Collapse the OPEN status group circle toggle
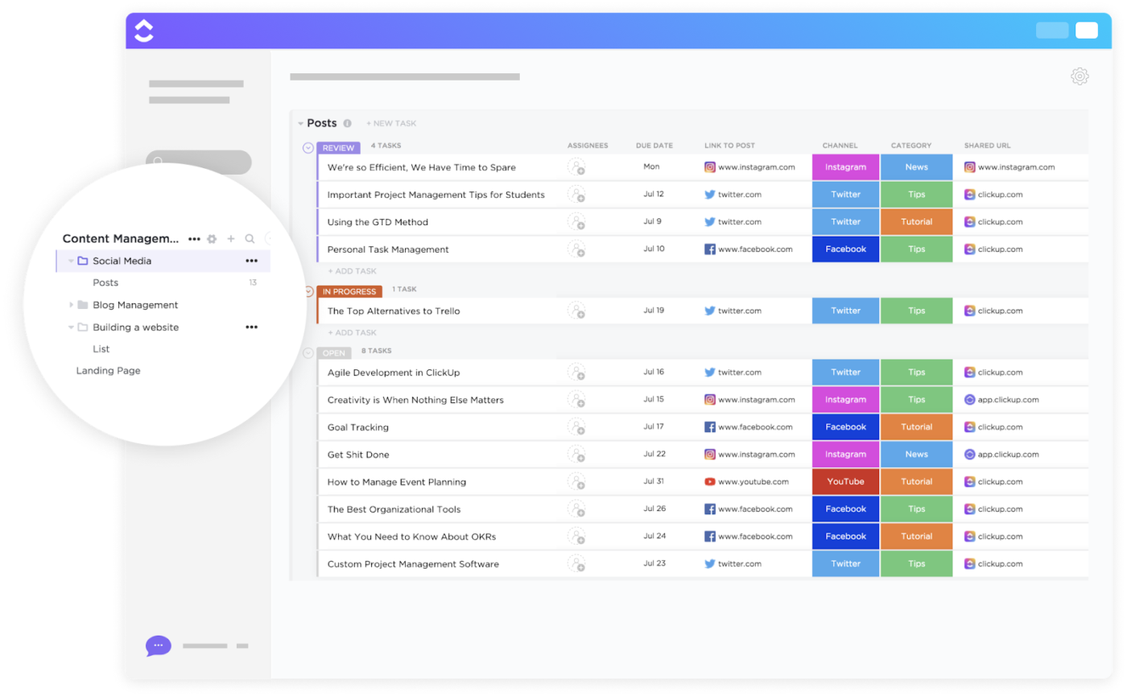The height and width of the screenshot is (696, 1127). tap(308, 352)
